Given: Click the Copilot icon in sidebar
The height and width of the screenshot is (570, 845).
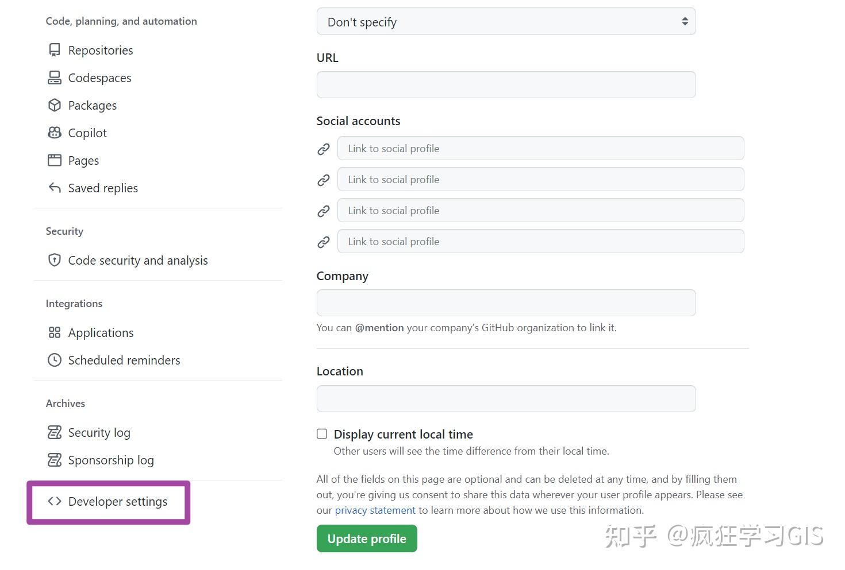Looking at the screenshot, I should click(x=55, y=133).
